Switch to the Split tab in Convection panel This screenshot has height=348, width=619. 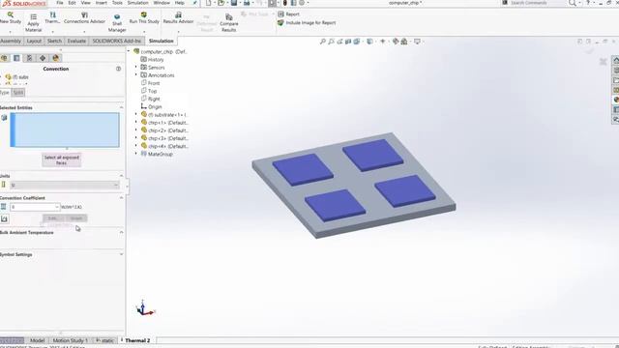pos(18,93)
